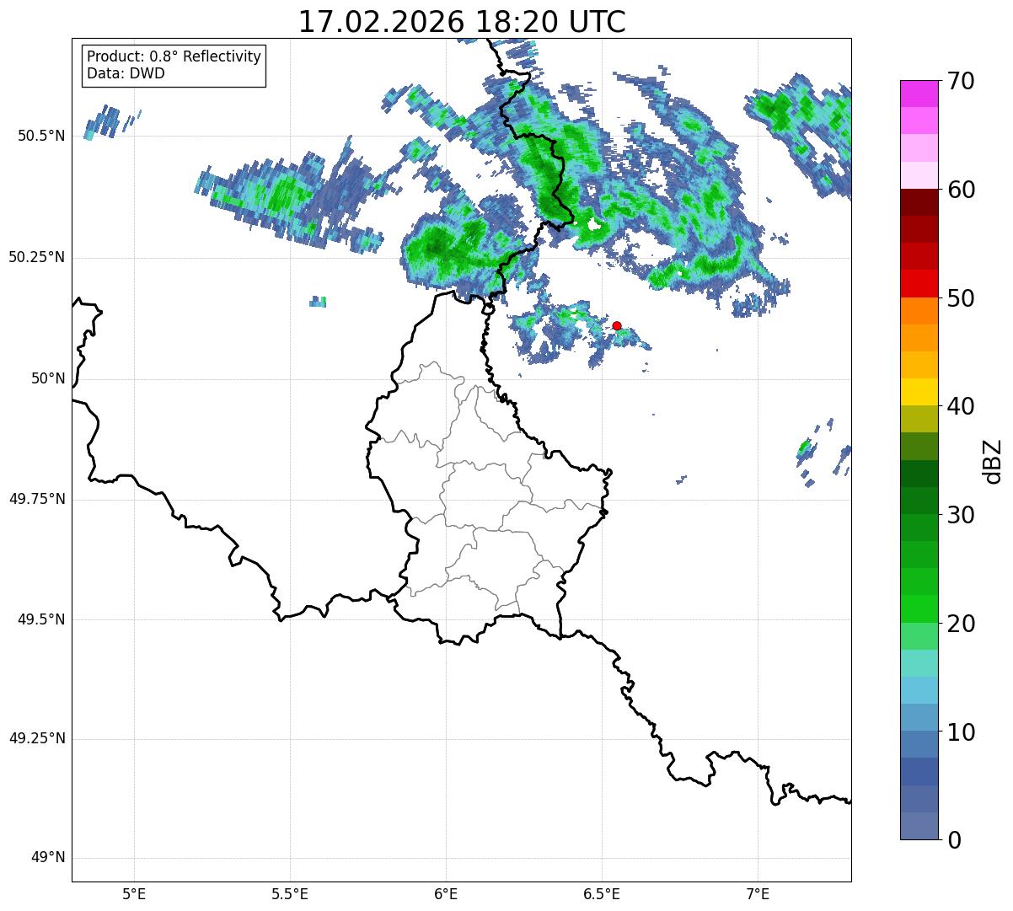Screen dimensions: 1013x911
Task: Click the "Product: 0.8° Reflectivity" label
Action: (174, 56)
